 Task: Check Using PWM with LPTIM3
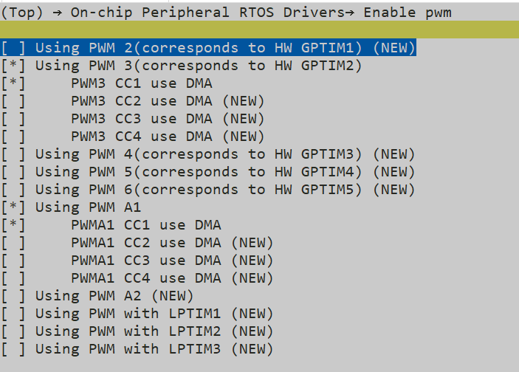click(14, 349)
